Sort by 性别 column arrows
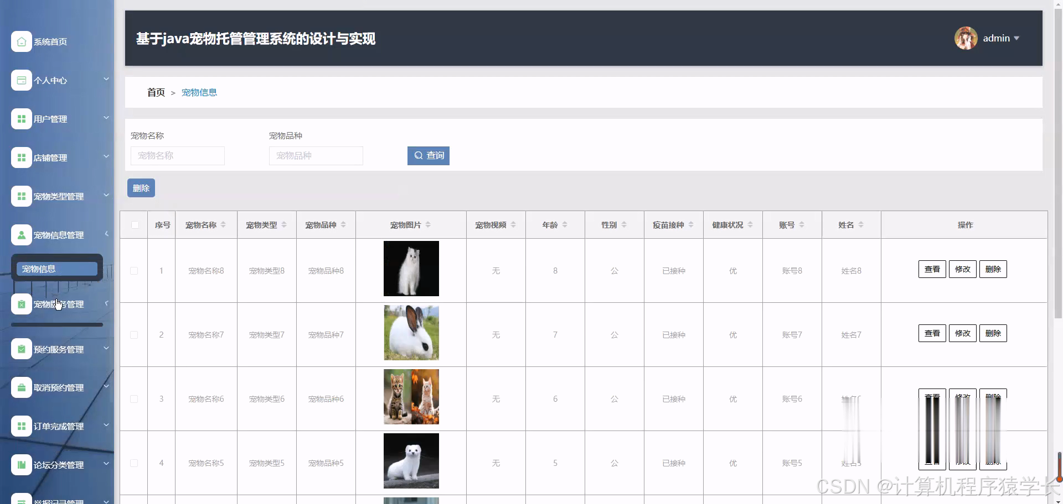 (x=624, y=225)
